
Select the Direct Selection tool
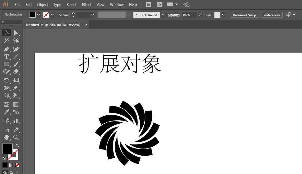[16, 33]
